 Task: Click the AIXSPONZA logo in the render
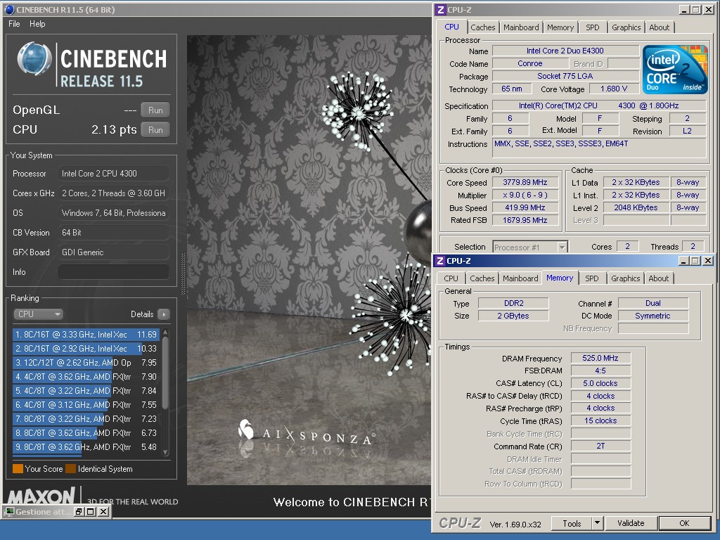pos(307,432)
